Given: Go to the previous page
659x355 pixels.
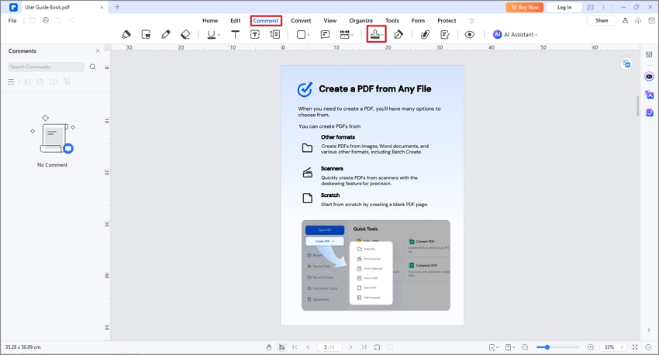Looking at the screenshot, I should click(x=308, y=347).
